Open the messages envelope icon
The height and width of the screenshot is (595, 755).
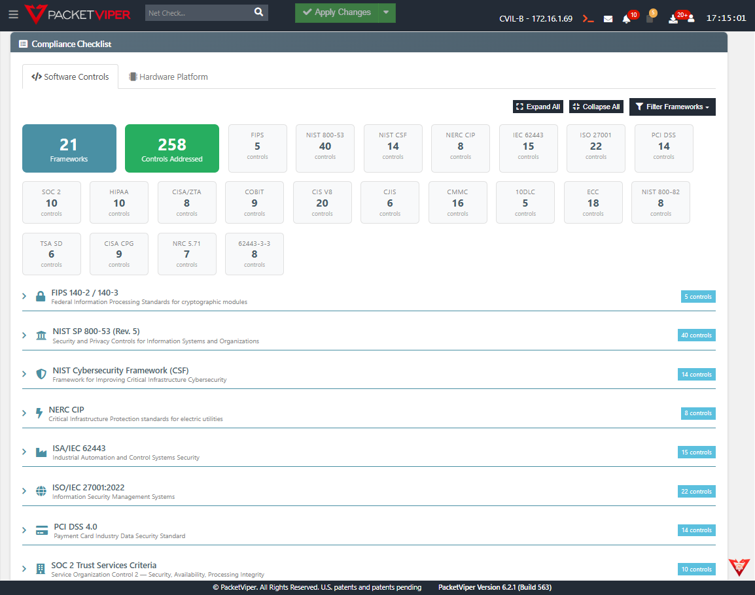608,18
